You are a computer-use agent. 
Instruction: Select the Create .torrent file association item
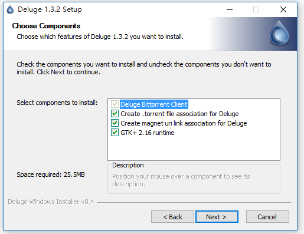pyautogui.click(x=179, y=114)
